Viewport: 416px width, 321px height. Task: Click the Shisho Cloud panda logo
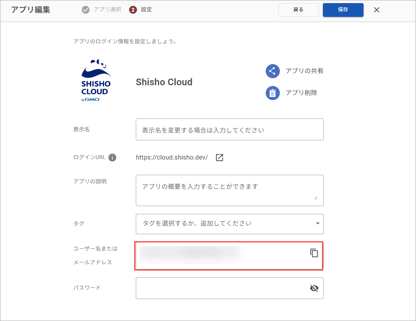click(96, 80)
